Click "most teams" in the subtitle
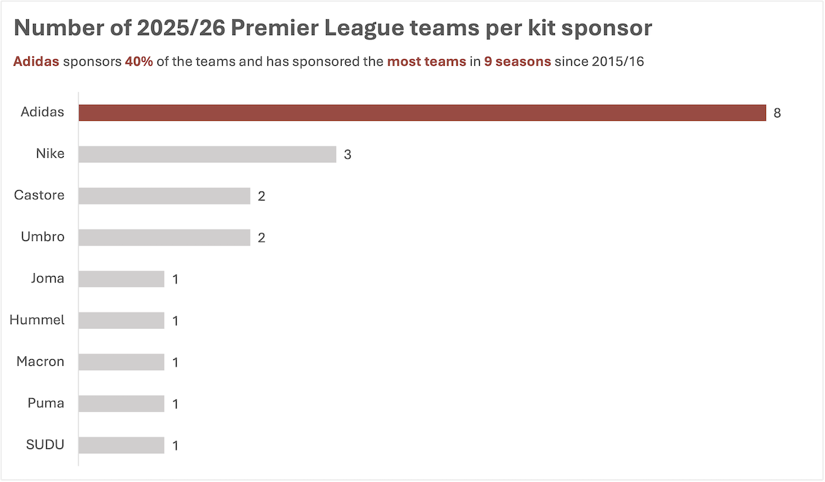This screenshot has width=825, height=482. (x=426, y=62)
